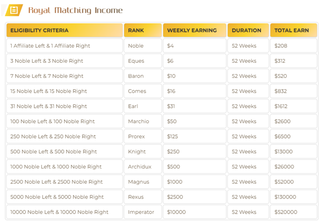Select the Total Earn column header

point(294,30)
